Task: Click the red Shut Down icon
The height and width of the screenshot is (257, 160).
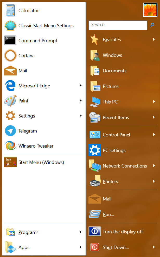Action: 95,247
